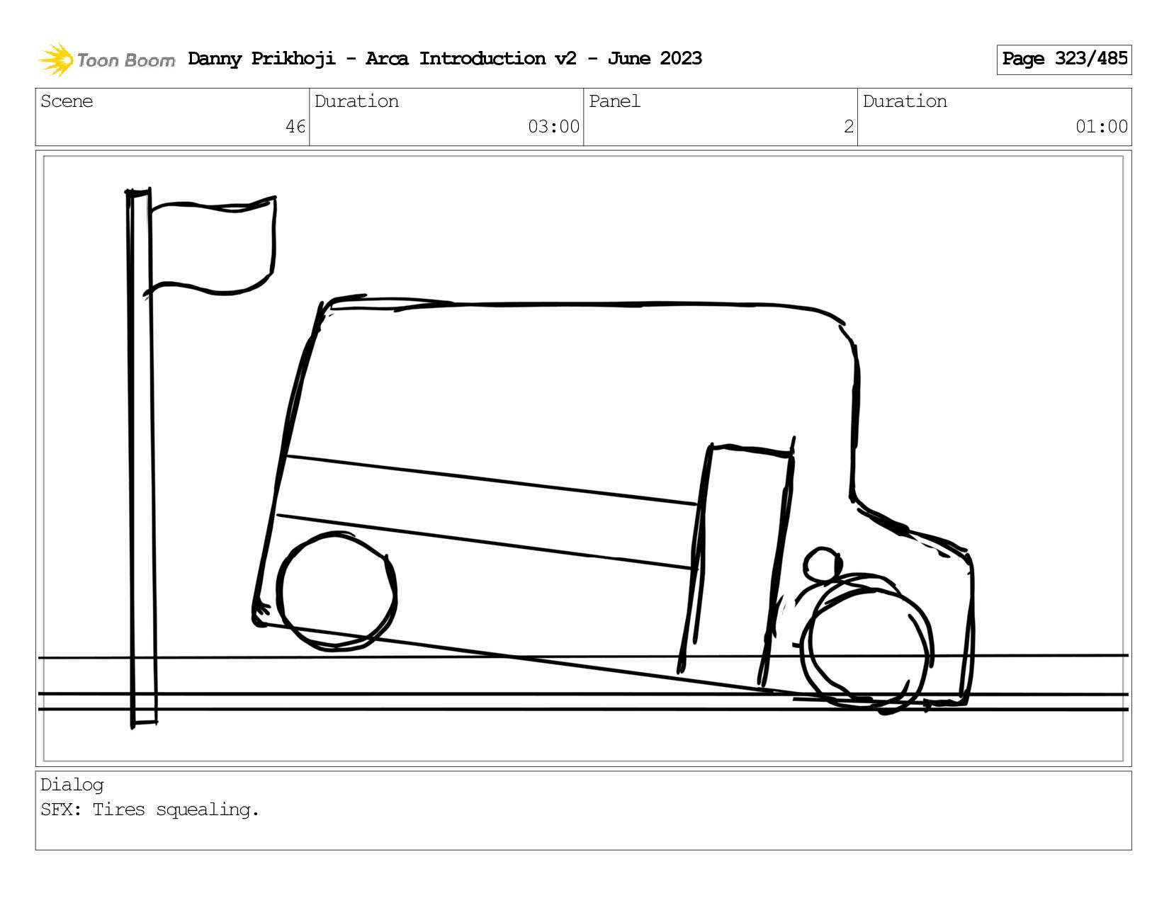Click the 'Scene' label
Image resolution: width=1169 pixels, height=903 pixels.
click(x=67, y=101)
